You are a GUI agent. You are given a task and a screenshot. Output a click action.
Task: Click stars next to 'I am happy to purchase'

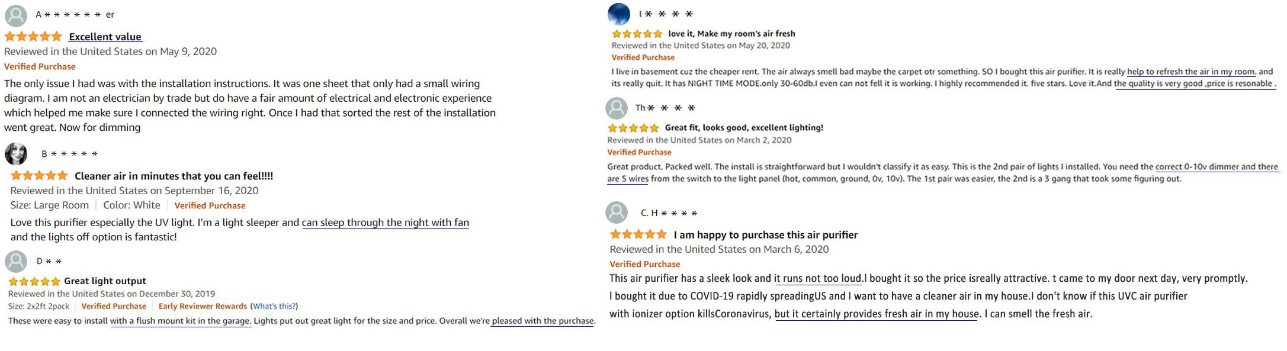point(638,234)
